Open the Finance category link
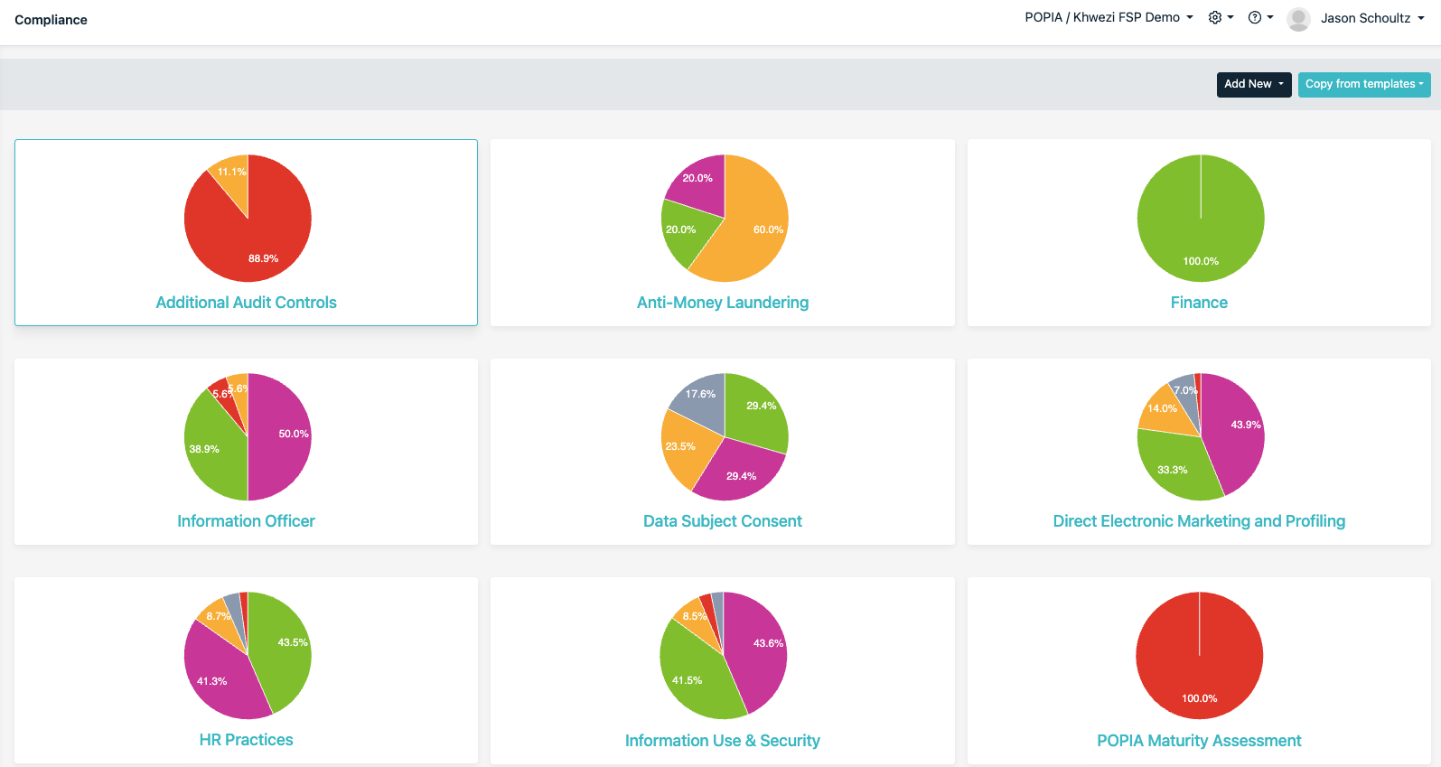Image resolution: width=1441 pixels, height=767 pixels. coord(1199,303)
